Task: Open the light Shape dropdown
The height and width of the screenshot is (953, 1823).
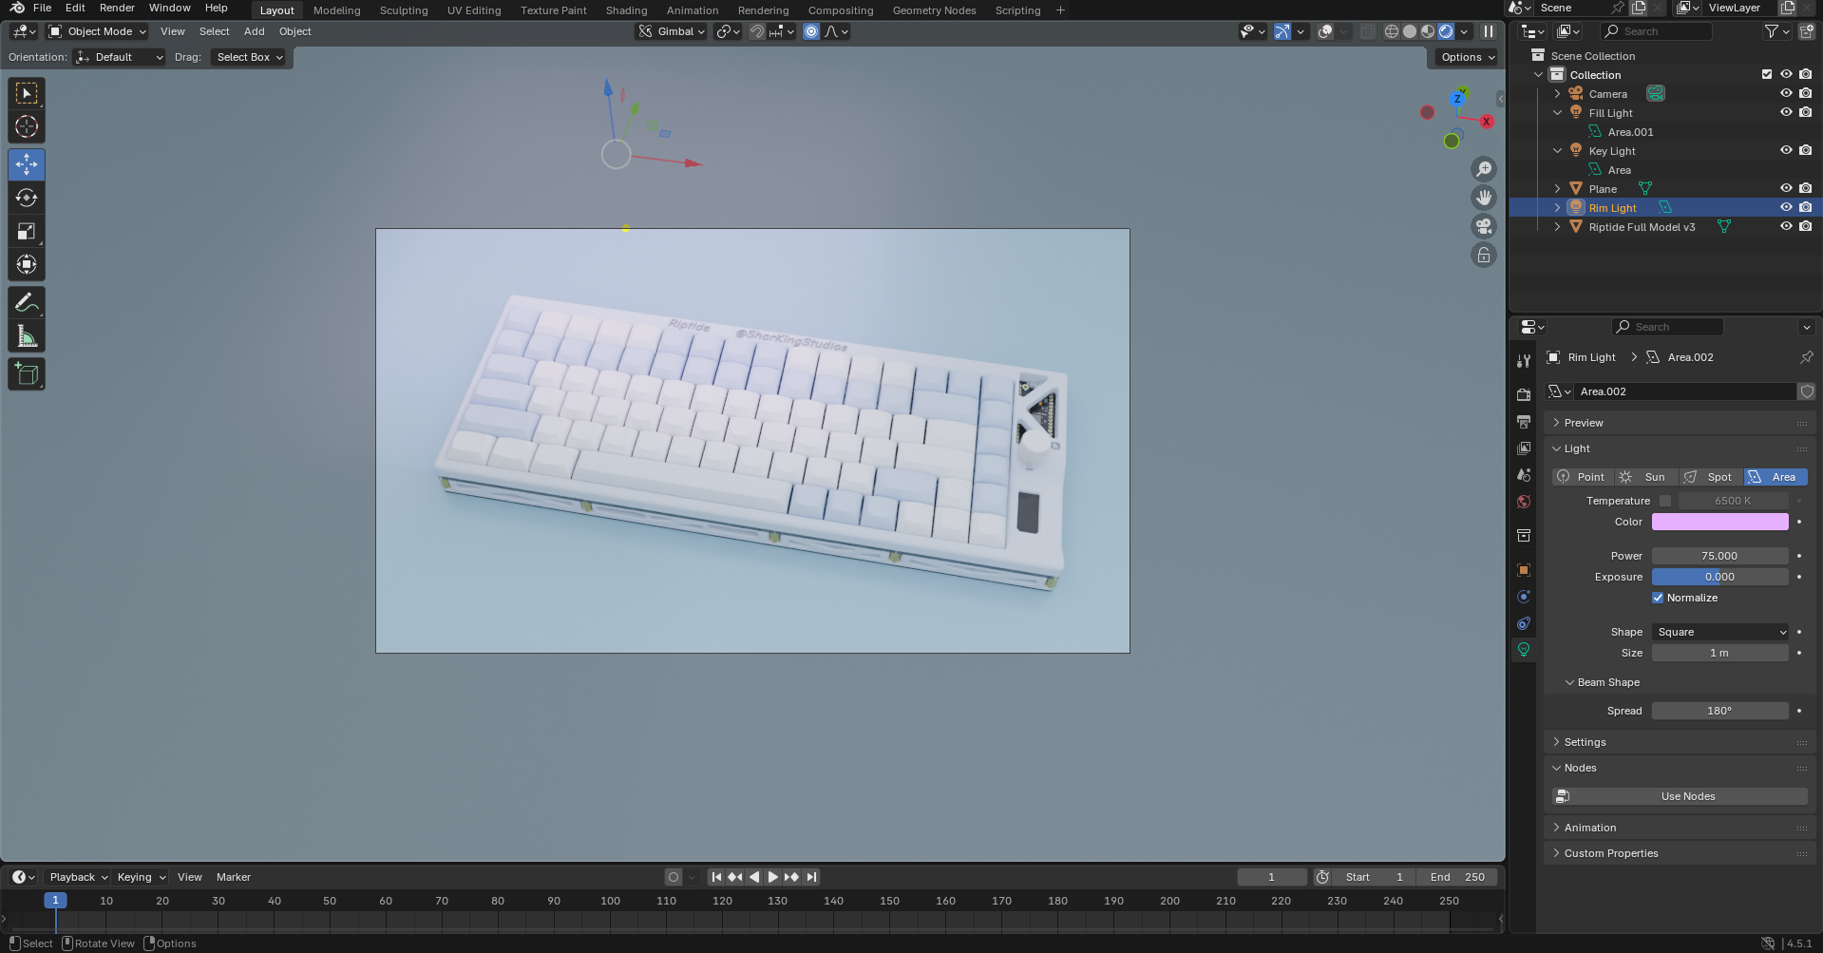Action: (x=1720, y=632)
